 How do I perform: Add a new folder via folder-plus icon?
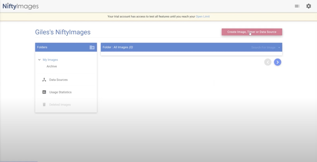click(92, 47)
